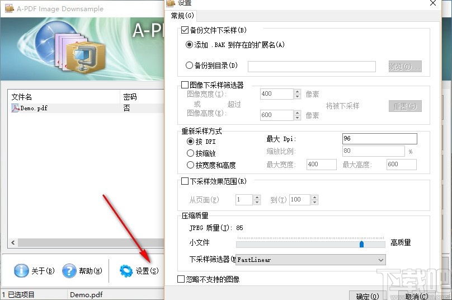Click status bar Demo.pdf text
Image resolution: width=452 pixels, height=300 pixels.
click(86, 294)
